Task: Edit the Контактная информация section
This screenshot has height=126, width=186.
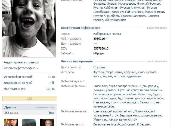Action: click(157, 28)
